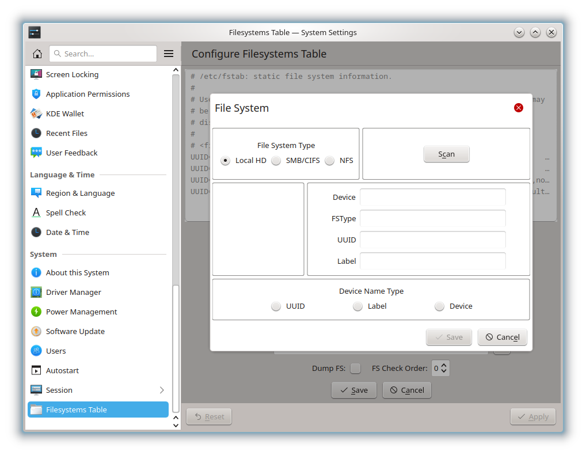Viewport: 586px width, 455px height.
Task: Open Screen Locking settings
Action: coord(98,74)
